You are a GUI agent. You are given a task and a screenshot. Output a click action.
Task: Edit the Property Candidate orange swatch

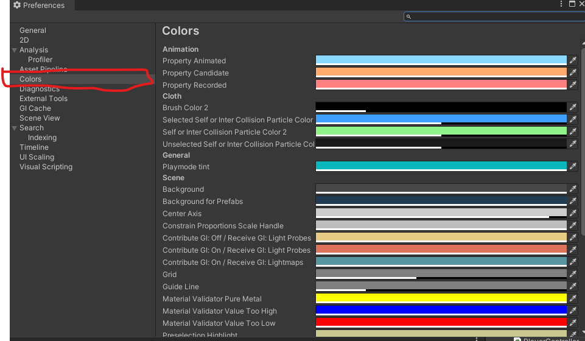(x=441, y=72)
